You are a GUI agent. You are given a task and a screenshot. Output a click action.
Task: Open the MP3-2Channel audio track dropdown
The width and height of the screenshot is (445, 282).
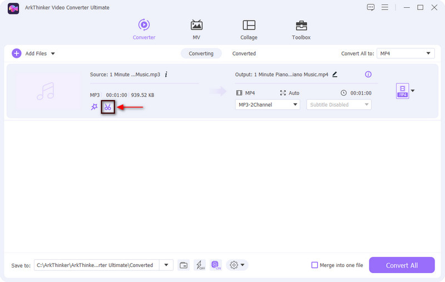coord(268,105)
